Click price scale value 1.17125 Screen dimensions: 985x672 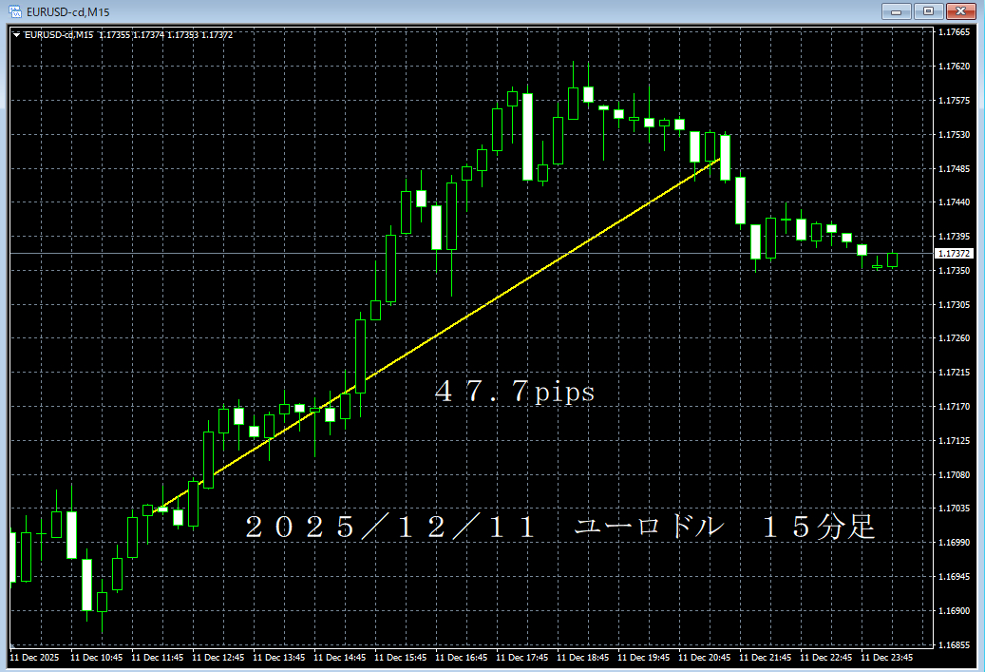(954, 441)
